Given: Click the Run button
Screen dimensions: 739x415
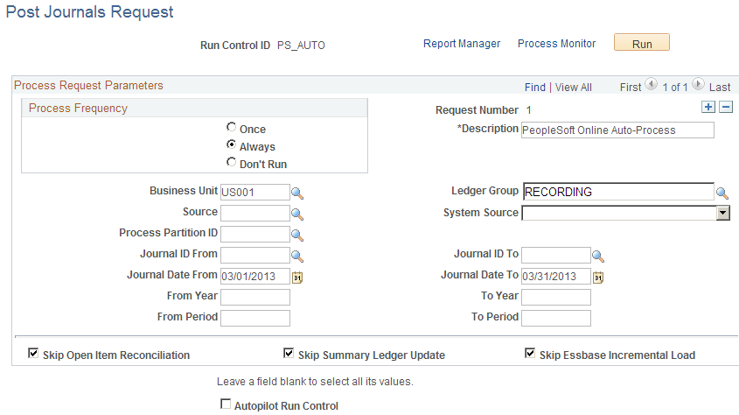Looking at the screenshot, I should click(x=641, y=43).
